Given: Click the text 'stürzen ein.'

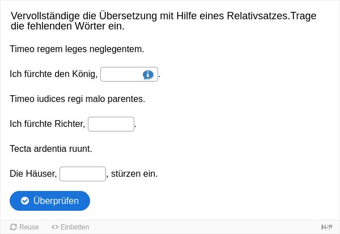Looking at the screenshot, I should coord(134,174).
